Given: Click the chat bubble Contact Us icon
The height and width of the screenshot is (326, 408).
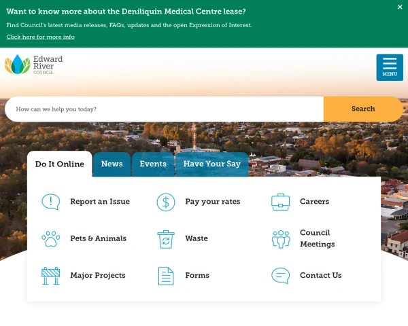Looking at the screenshot, I should pos(280,276).
